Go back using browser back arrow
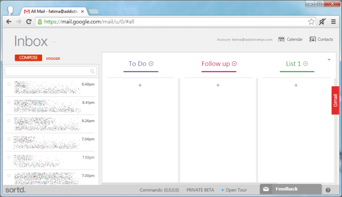 [9, 22]
